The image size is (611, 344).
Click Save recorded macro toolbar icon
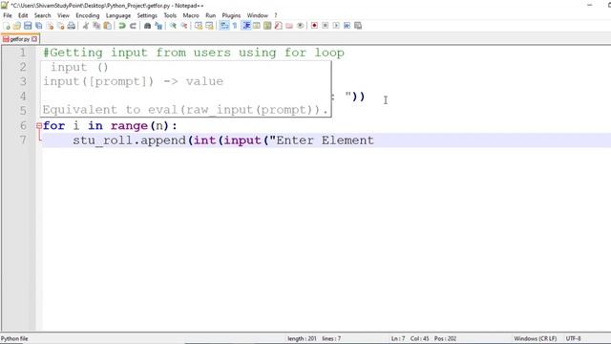tap(358, 26)
